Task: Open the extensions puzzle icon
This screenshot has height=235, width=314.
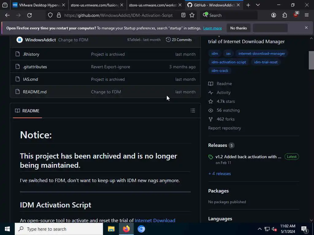Action: coord(285,15)
